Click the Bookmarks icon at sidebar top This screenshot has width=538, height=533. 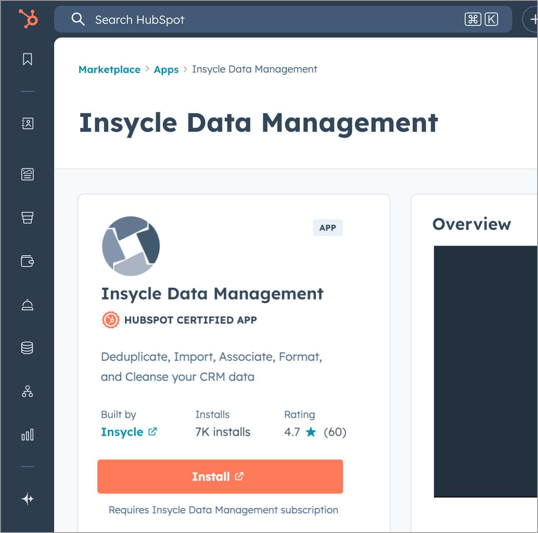(27, 59)
